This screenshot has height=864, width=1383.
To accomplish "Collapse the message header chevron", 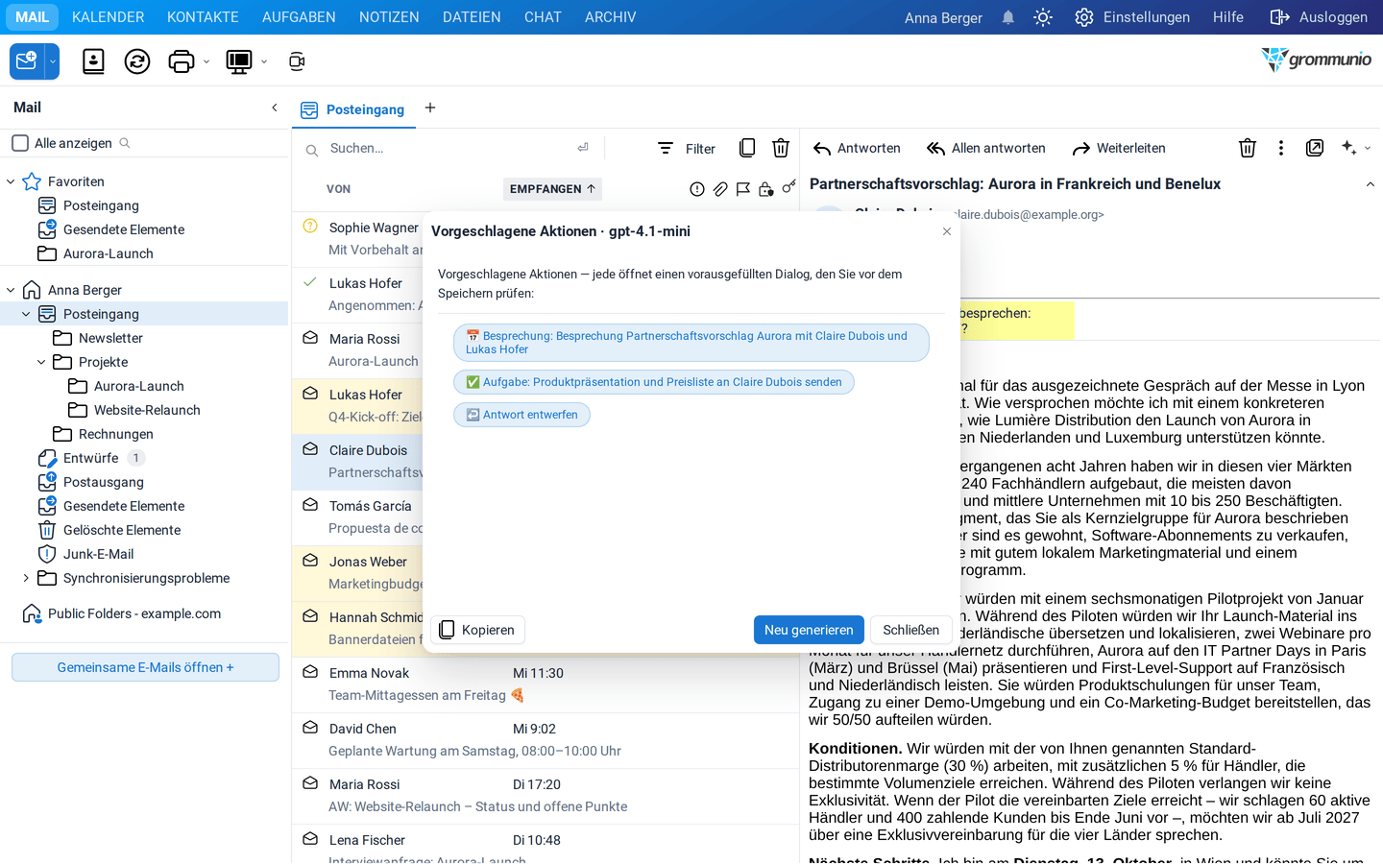I will tap(1371, 184).
